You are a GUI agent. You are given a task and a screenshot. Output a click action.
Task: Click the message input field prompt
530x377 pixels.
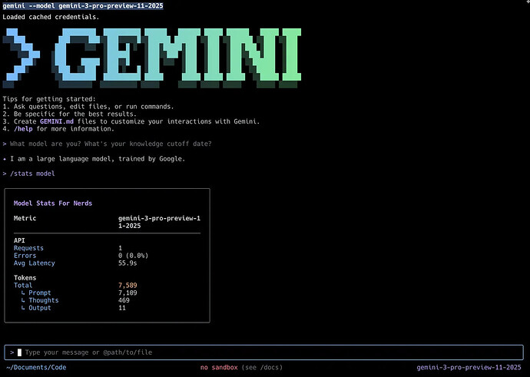(x=263, y=352)
